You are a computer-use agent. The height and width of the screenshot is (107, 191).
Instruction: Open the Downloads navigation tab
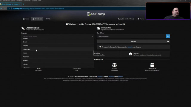click(x=37, y=19)
